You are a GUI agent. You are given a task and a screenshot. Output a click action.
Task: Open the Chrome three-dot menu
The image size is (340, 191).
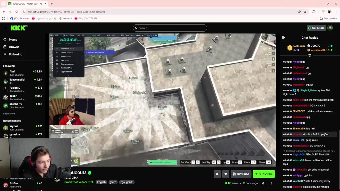coord(336,12)
